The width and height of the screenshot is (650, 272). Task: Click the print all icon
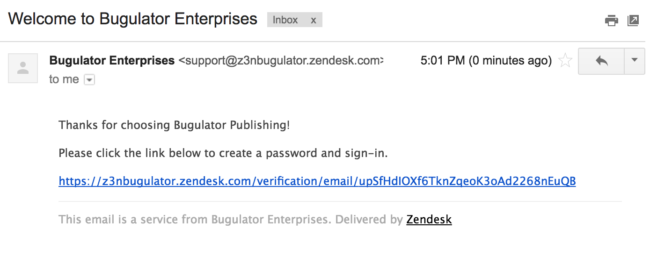click(611, 20)
